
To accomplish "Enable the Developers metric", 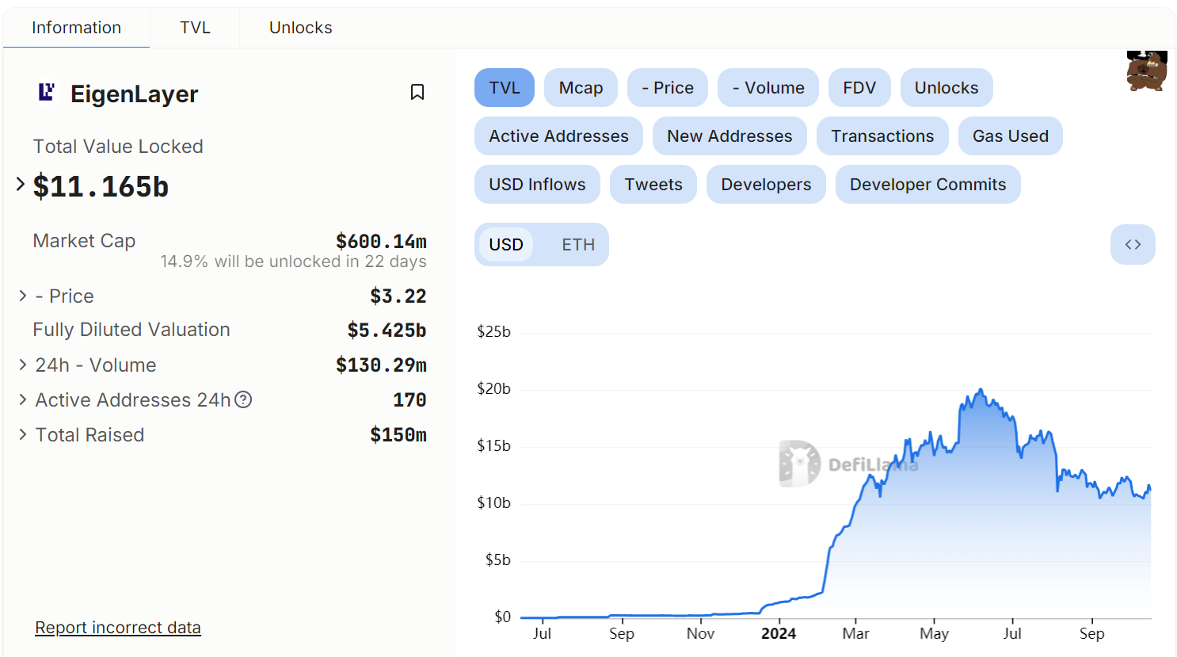I will click(766, 184).
